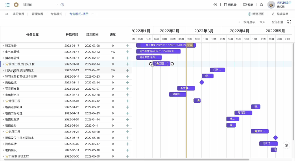
Task: Click plus icon on 闭水试验 row
Action: point(127,144)
